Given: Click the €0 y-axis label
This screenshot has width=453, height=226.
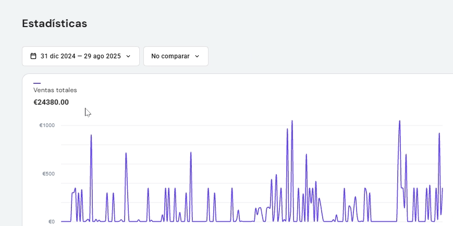Looking at the screenshot, I should click(x=51, y=221).
